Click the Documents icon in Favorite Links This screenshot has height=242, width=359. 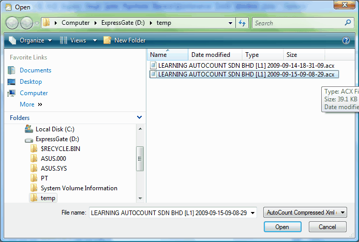coord(11,70)
